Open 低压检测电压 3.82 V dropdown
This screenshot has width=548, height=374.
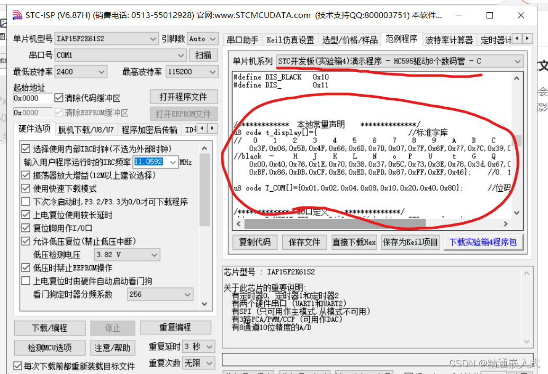127,255
